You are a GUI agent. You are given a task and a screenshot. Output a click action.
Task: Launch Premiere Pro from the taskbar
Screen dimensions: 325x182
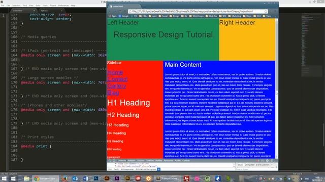(117, 178)
